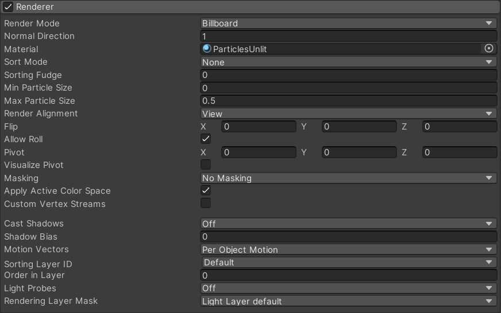Click the Flip Y axis label

tap(304, 127)
